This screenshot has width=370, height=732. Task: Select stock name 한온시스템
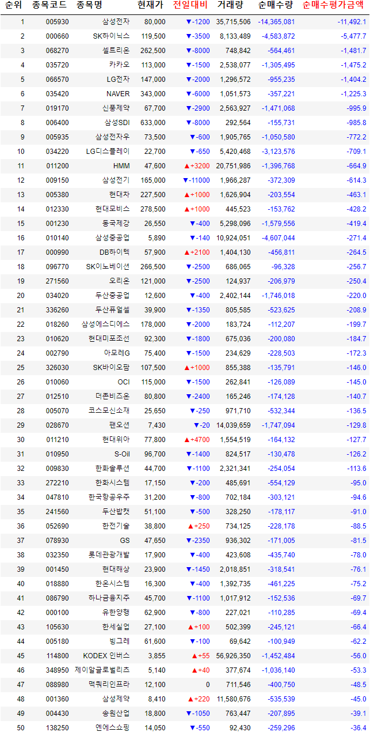113,584
